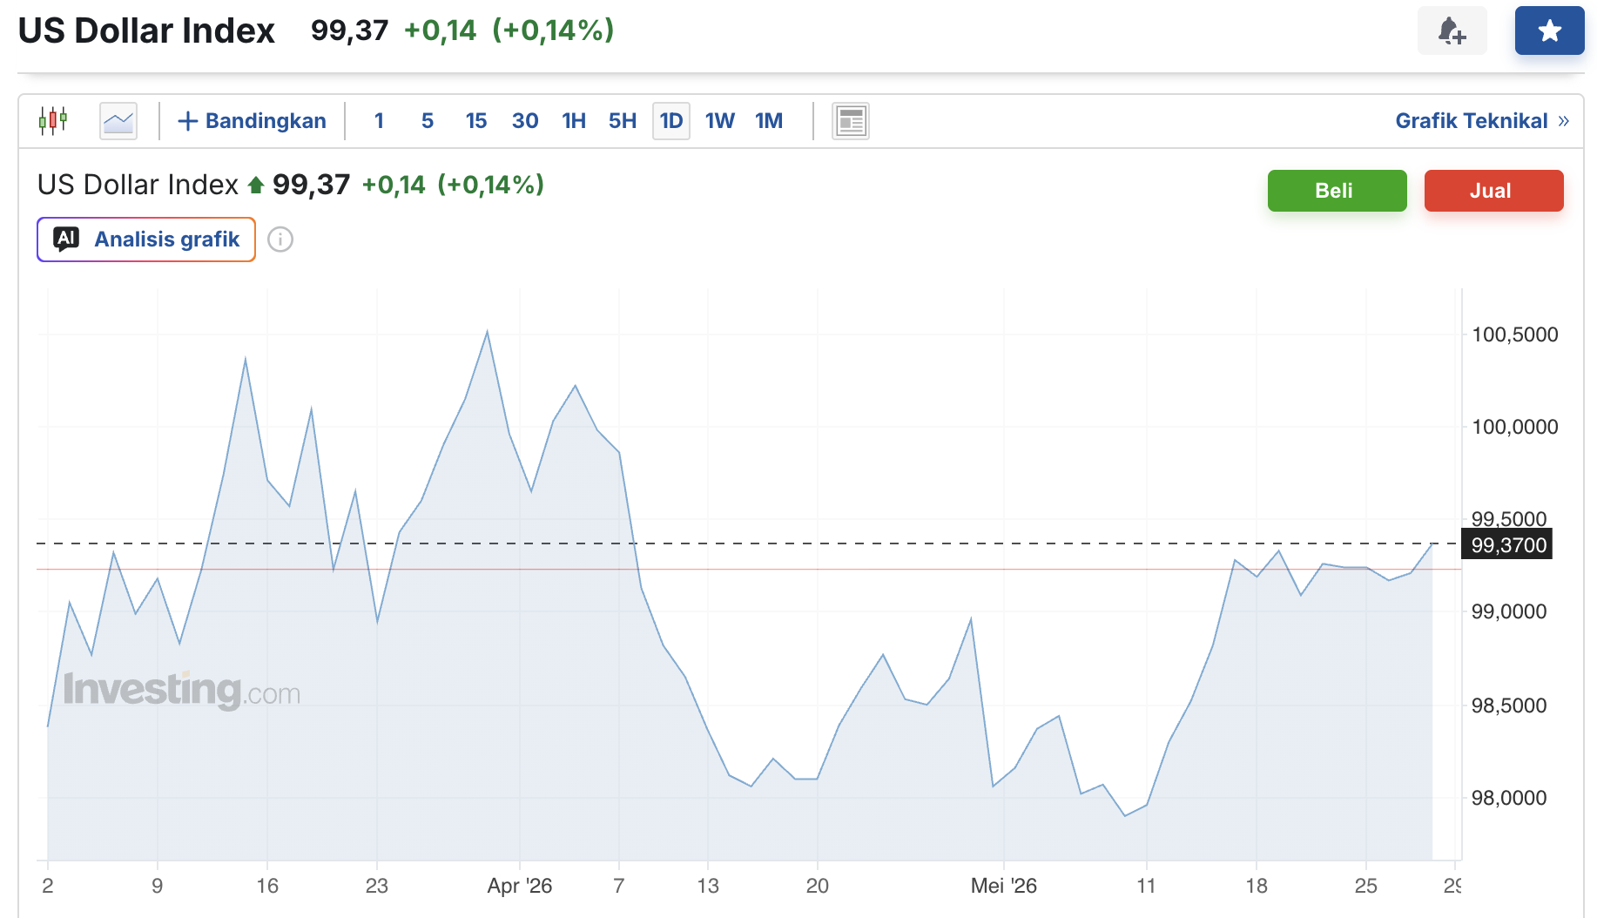Select the 1W interval
The image size is (1597, 918).
(x=720, y=120)
